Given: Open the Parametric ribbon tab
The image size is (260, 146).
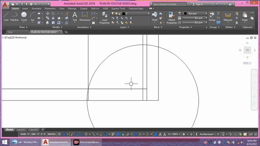Looking at the screenshot, I should point(50,9).
